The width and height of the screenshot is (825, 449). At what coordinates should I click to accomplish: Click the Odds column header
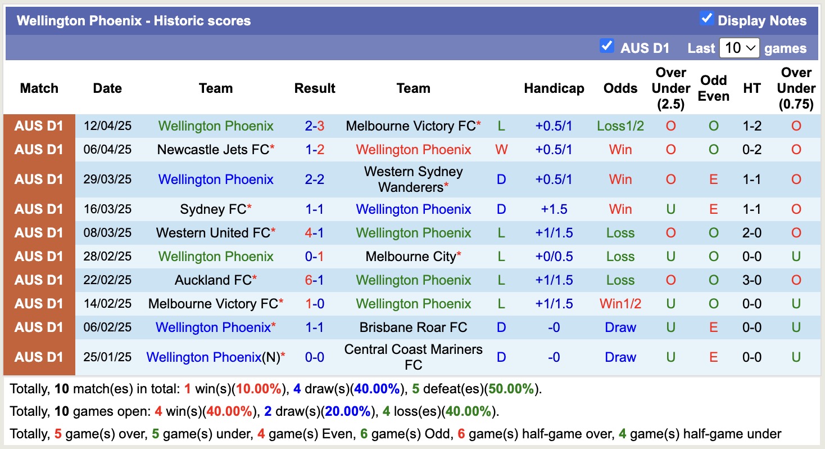620,88
